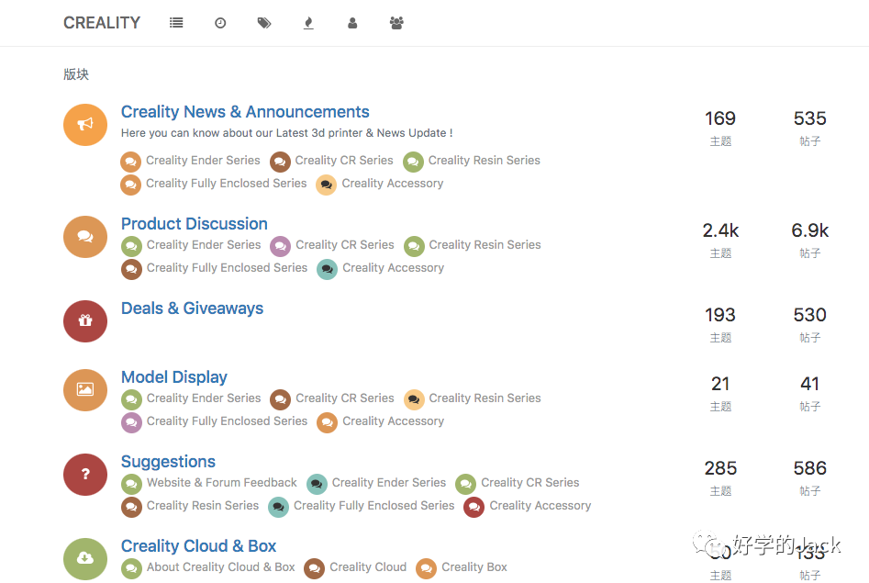Click the red gift Deals icon
Viewport: 869px width, 583px height.
[85, 321]
